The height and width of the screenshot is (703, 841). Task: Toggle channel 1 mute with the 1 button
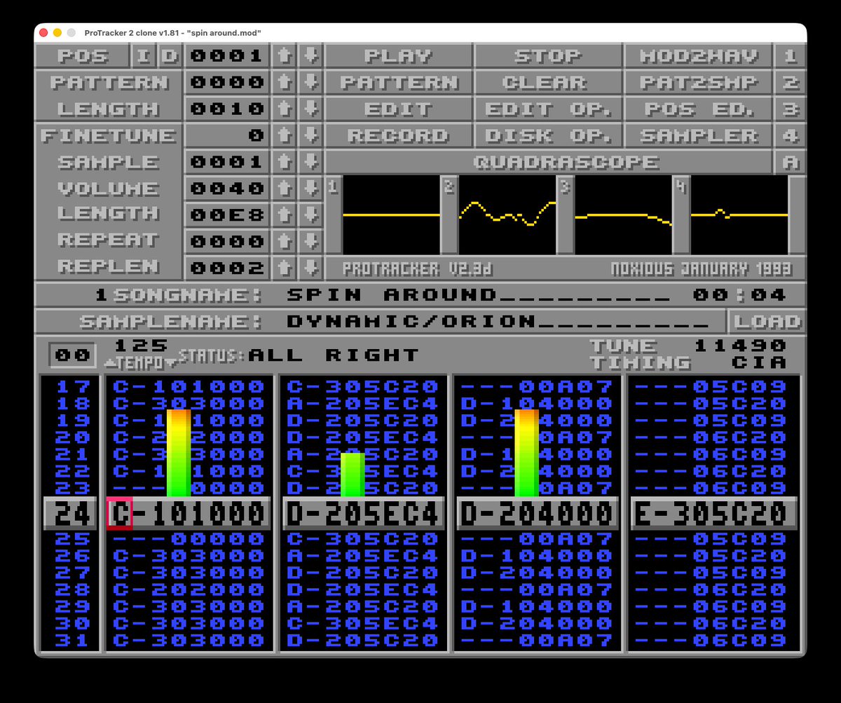[x=791, y=56]
